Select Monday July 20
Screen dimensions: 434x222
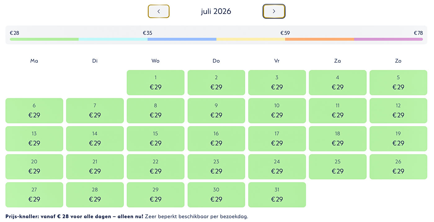tap(34, 167)
